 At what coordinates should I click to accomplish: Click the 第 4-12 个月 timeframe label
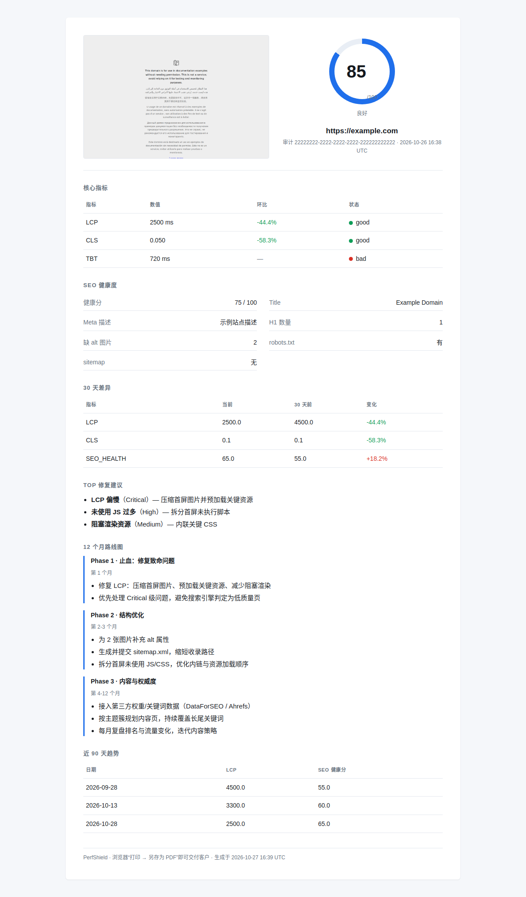[x=105, y=693]
